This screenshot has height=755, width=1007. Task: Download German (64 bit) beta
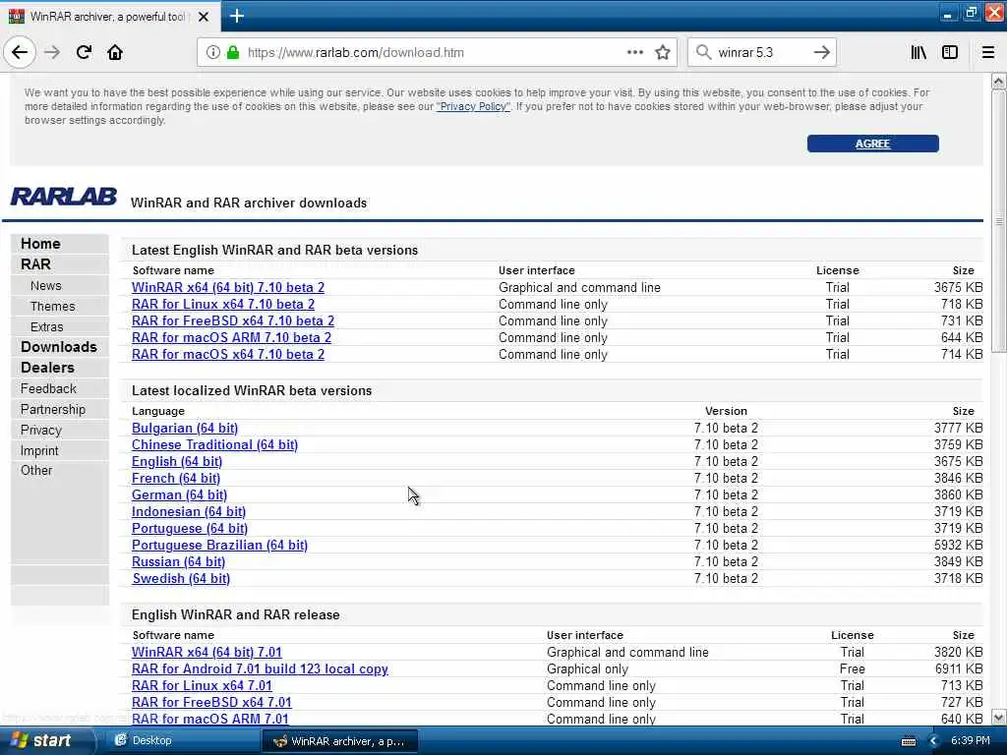[x=179, y=495]
